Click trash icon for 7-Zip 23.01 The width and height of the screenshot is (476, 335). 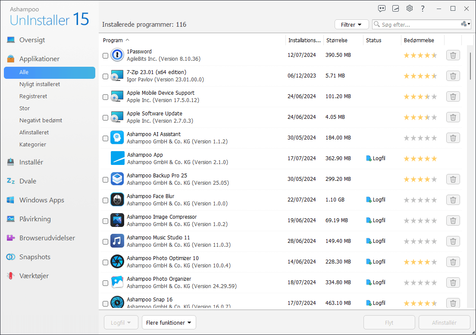point(453,76)
